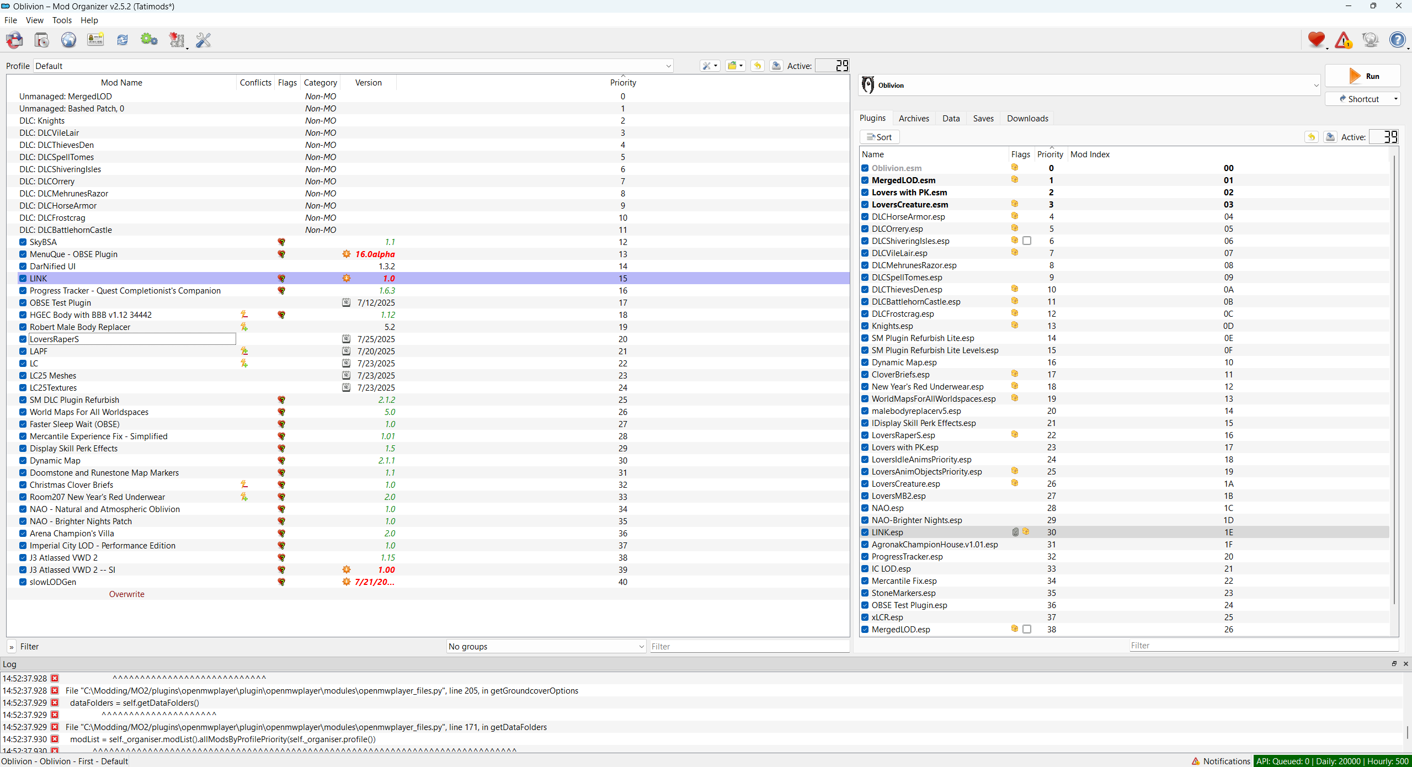Click the Sort plugins button

pyautogui.click(x=880, y=137)
